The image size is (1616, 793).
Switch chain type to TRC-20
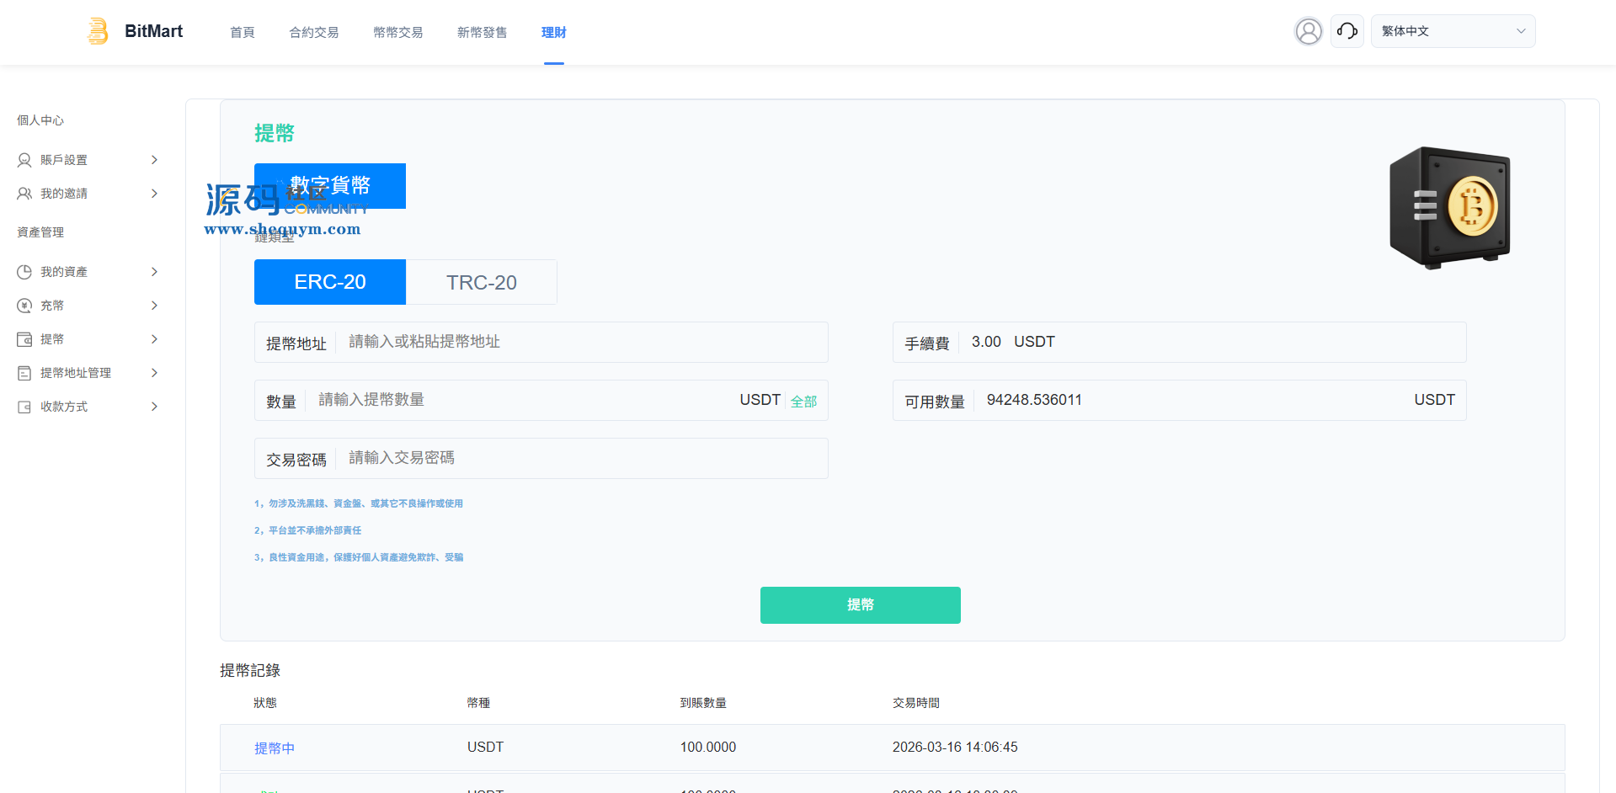coord(481,282)
